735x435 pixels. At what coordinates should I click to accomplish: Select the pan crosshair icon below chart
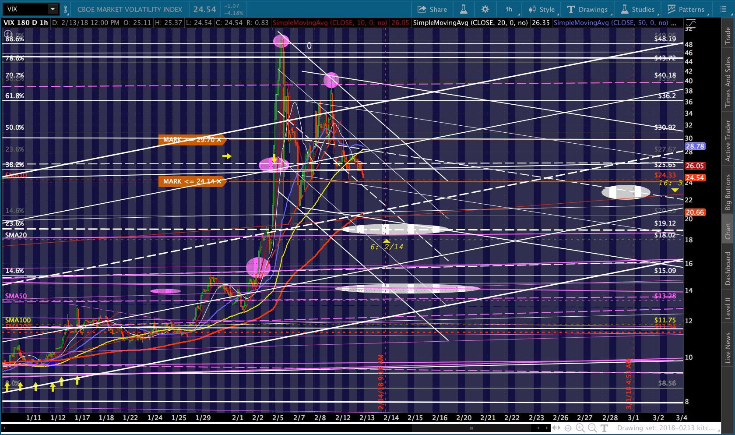568,428
